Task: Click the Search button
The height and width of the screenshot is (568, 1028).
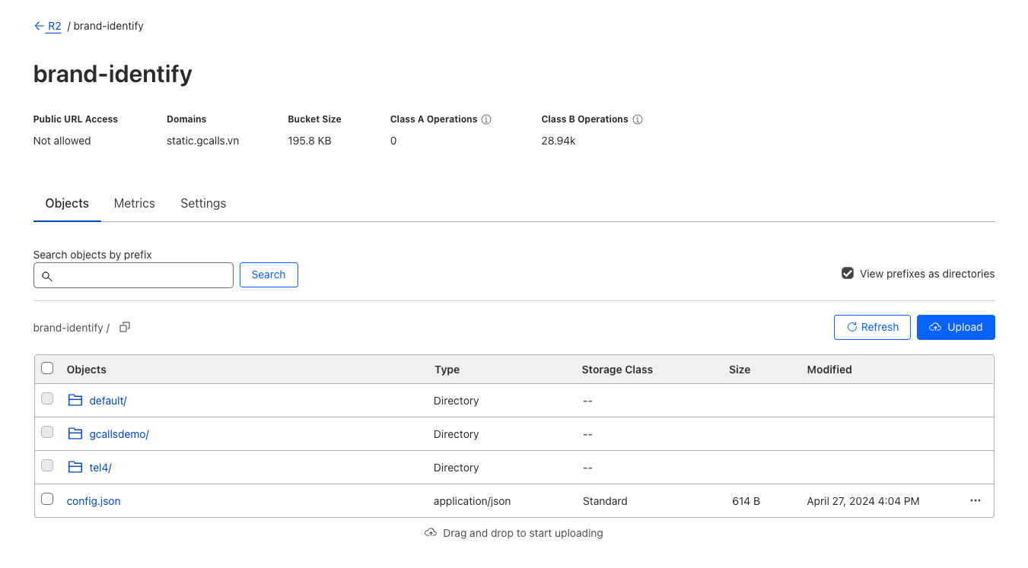Action: click(x=269, y=274)
